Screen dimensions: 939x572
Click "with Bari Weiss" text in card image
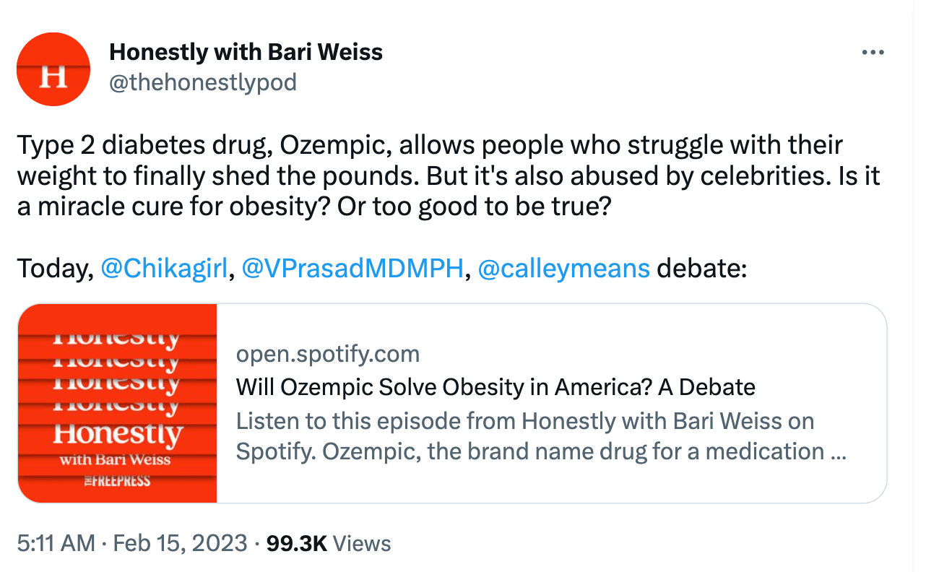pyautogui.click(x=116, y=459)
